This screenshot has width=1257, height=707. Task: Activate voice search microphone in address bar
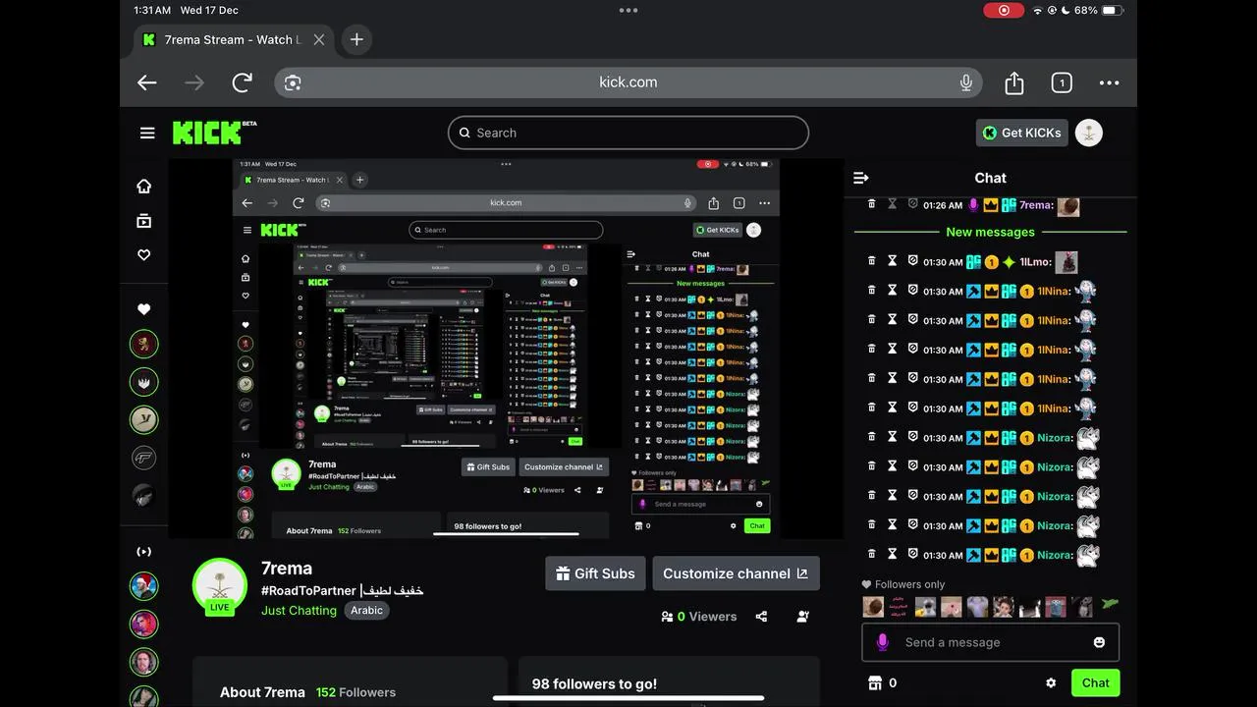[966, 82]
